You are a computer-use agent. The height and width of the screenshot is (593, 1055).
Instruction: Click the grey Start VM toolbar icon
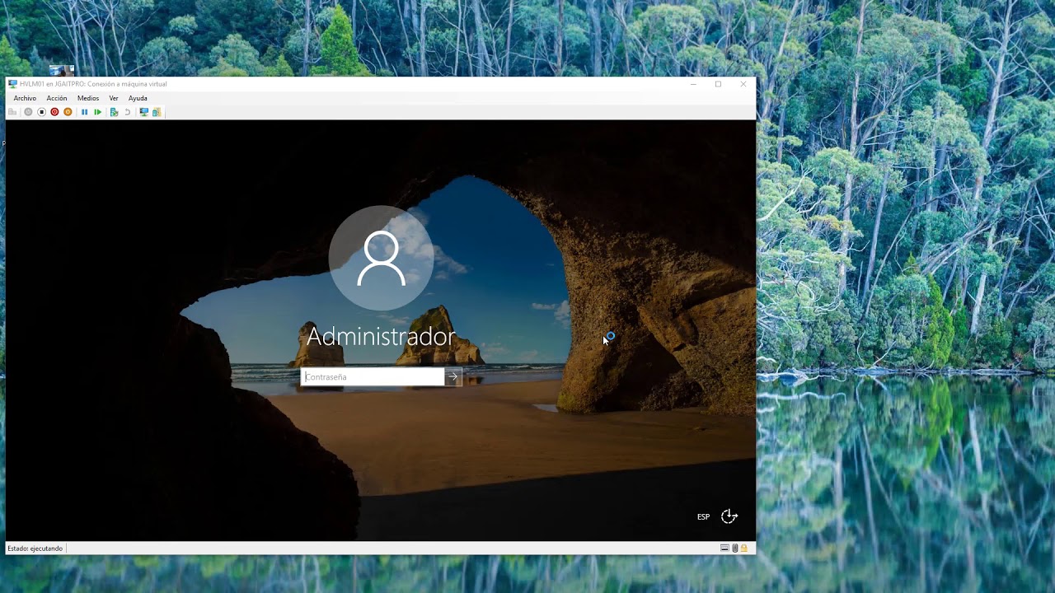[28, 112]
